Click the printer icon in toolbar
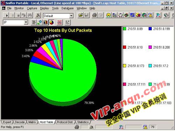Screen dimensions: 175x131 tap(94, 15)
